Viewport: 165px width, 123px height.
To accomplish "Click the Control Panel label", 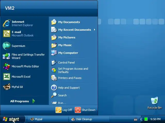I will pos(66,63).
